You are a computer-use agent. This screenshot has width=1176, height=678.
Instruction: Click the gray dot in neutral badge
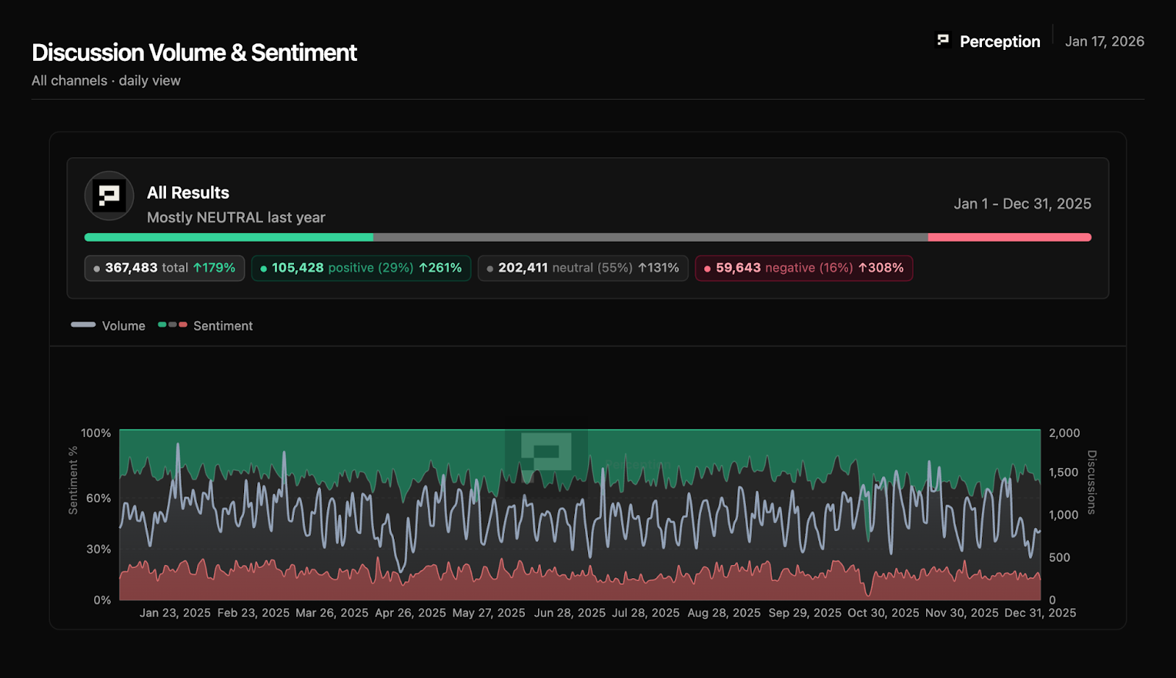coord(490,269)
